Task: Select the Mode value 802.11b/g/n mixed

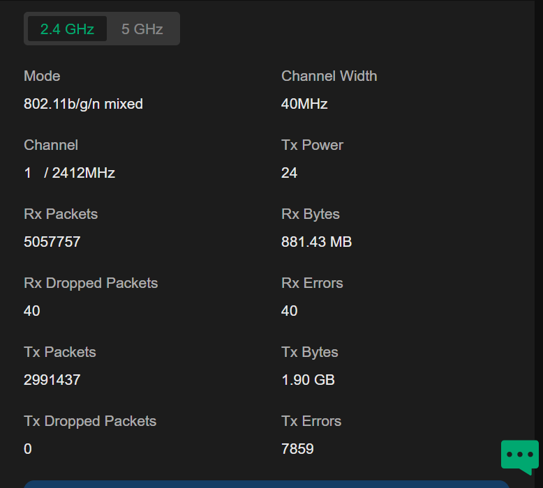Action: pos(83,104)
